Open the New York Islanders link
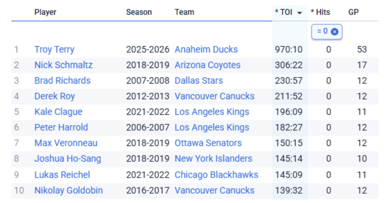This screenshot has height=203, width=388. 213,159
